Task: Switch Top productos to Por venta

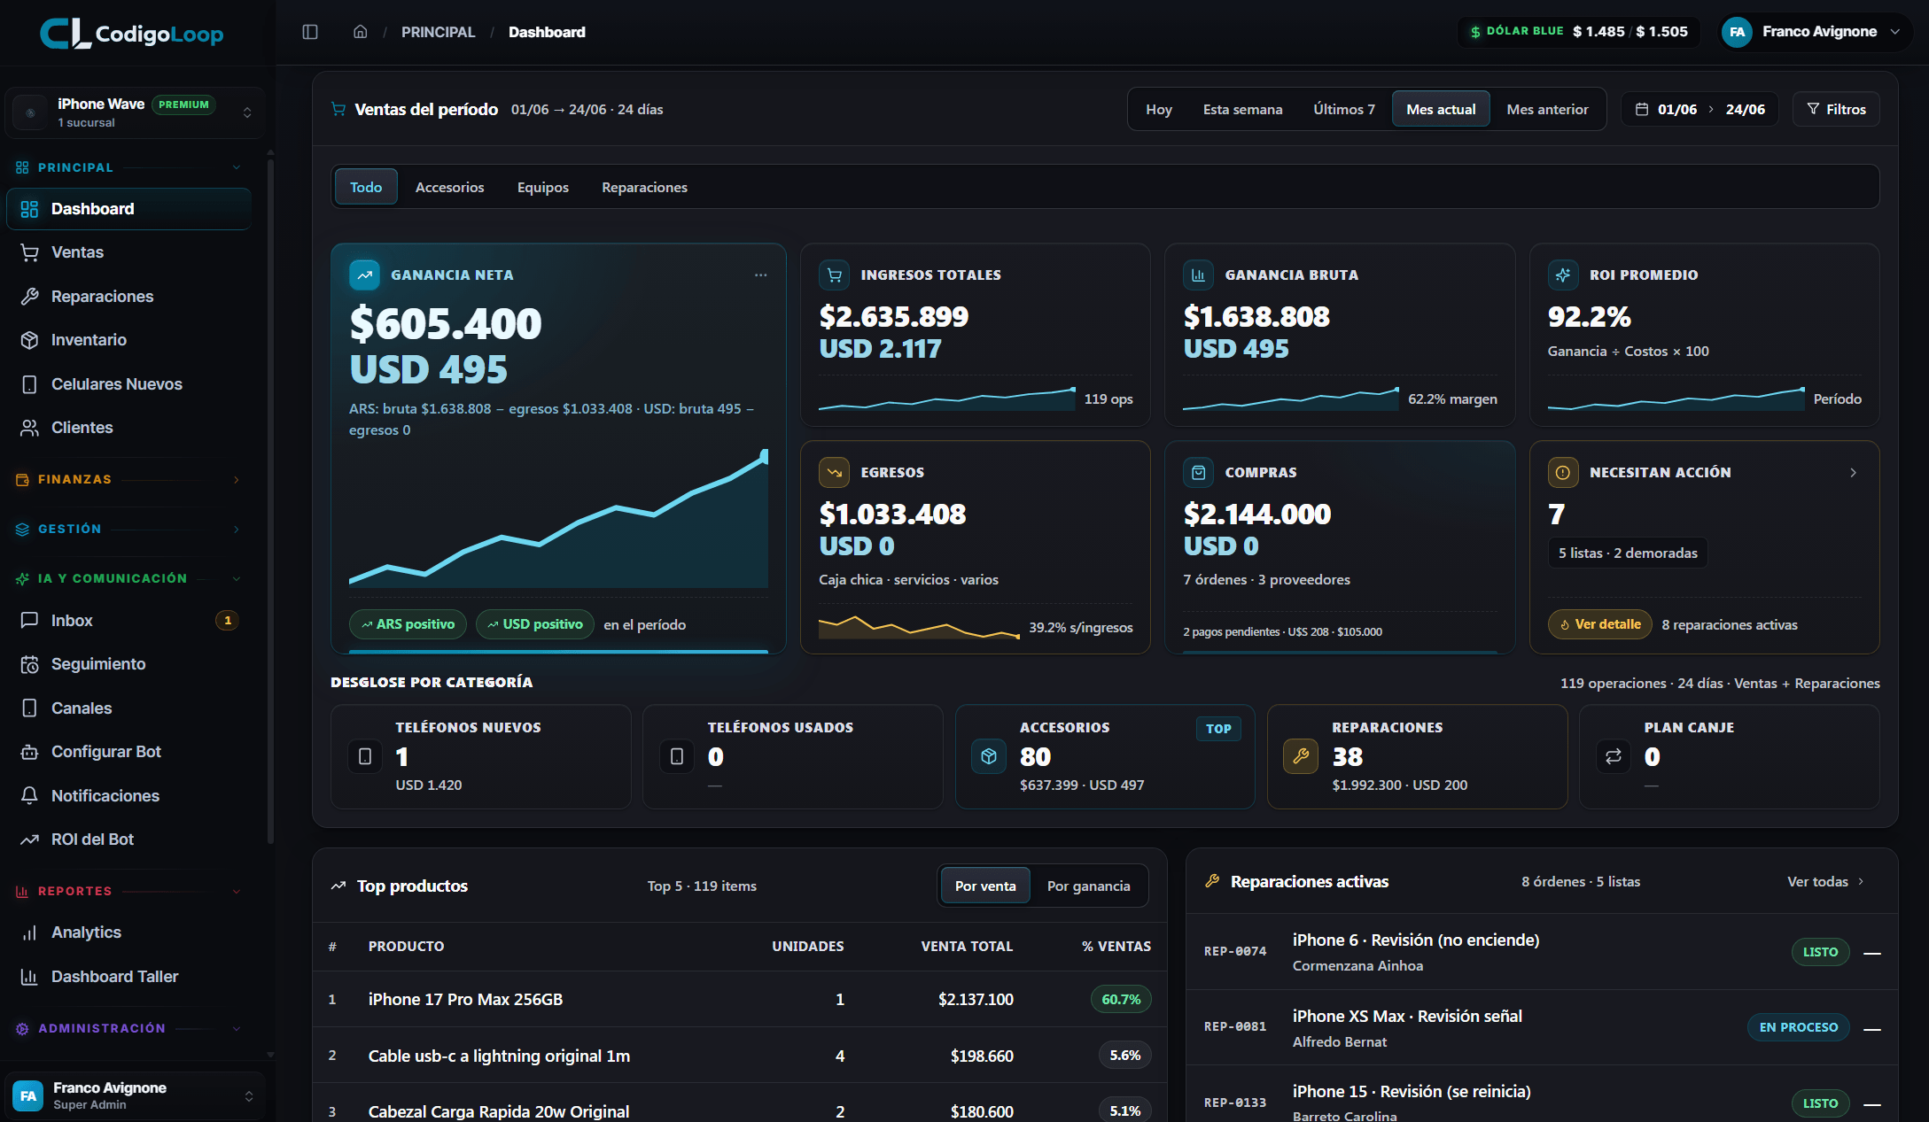Action: 985,886
